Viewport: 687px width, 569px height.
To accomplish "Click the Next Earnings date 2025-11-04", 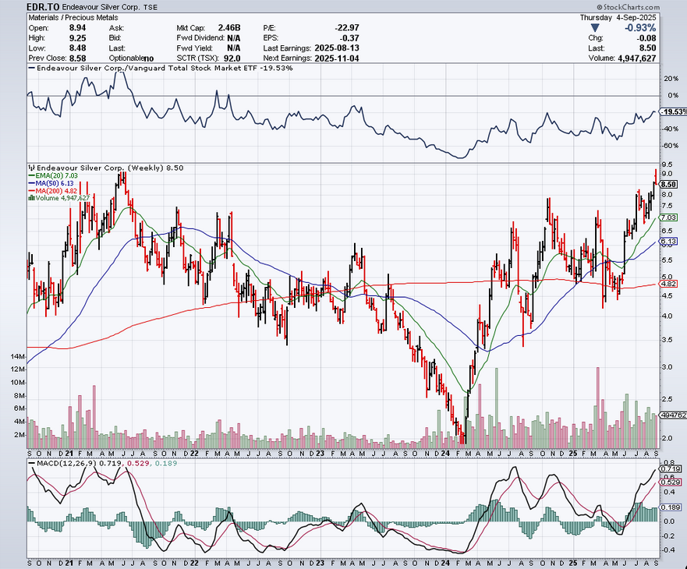I will pos(337,58).
